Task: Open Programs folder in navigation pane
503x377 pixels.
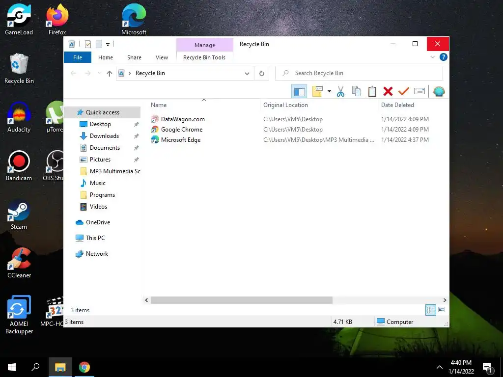Action: [102, 195]
